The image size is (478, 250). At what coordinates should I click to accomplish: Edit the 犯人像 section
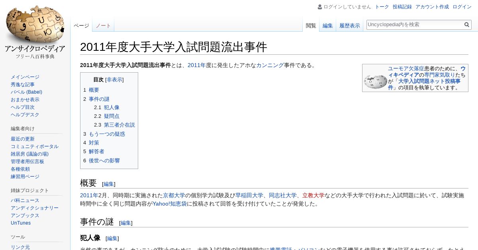coord(112,238)
